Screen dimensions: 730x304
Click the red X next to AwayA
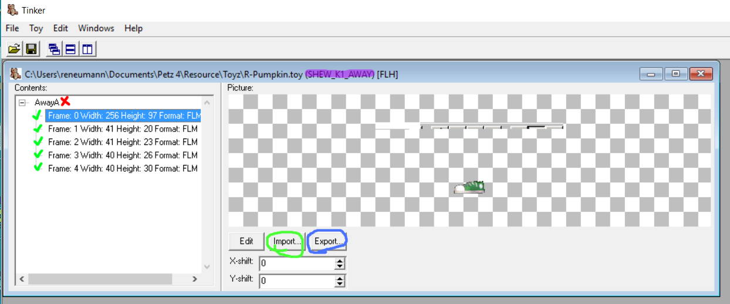click(x=65, y=102)
